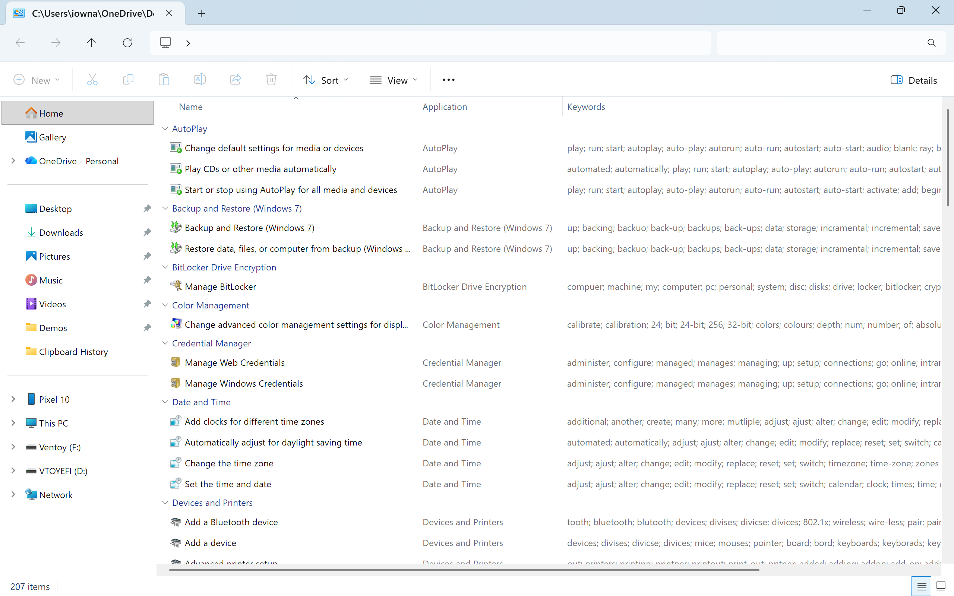Click the Add a Bluetooth device icon

point(176,521)
